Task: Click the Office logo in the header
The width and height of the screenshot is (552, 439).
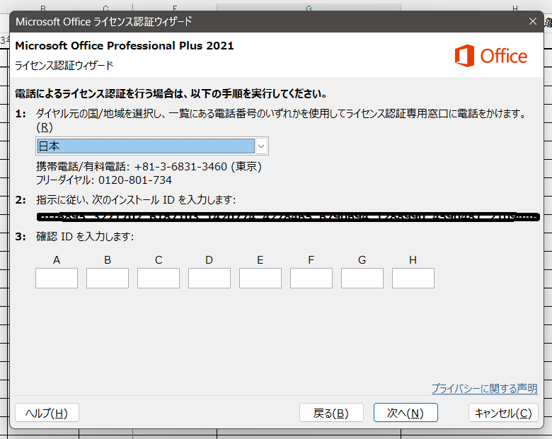Action: [491, 56]
